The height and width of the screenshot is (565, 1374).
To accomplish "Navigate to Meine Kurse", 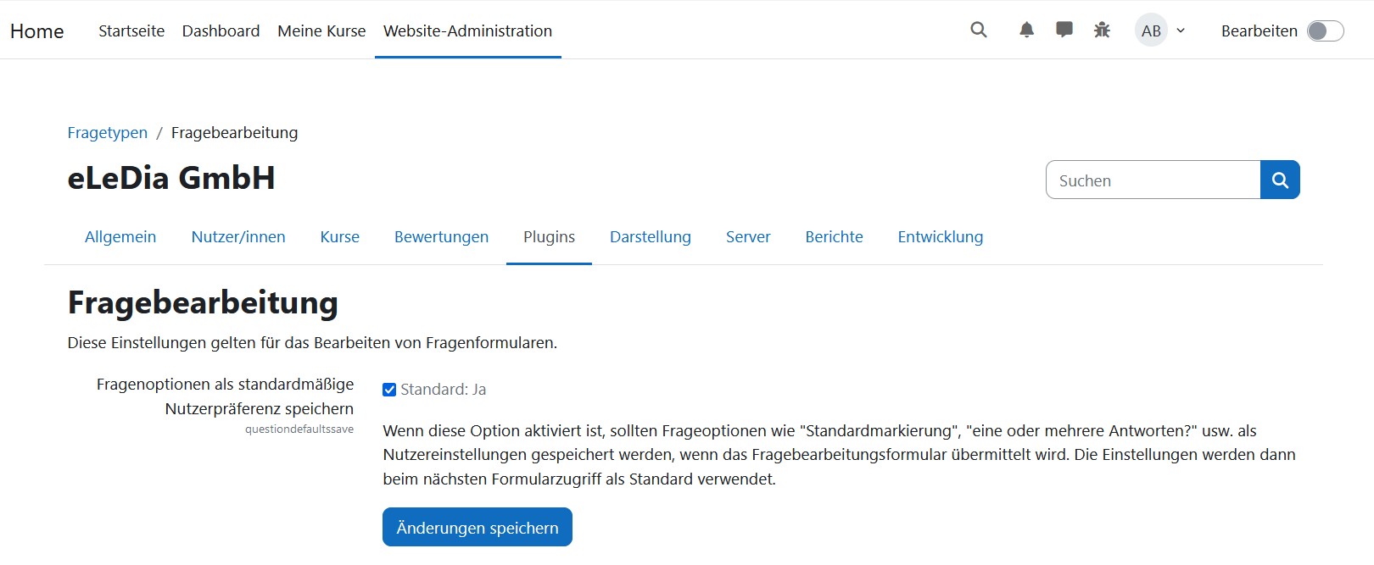I will pyautogui.click(x=321, y=31).
